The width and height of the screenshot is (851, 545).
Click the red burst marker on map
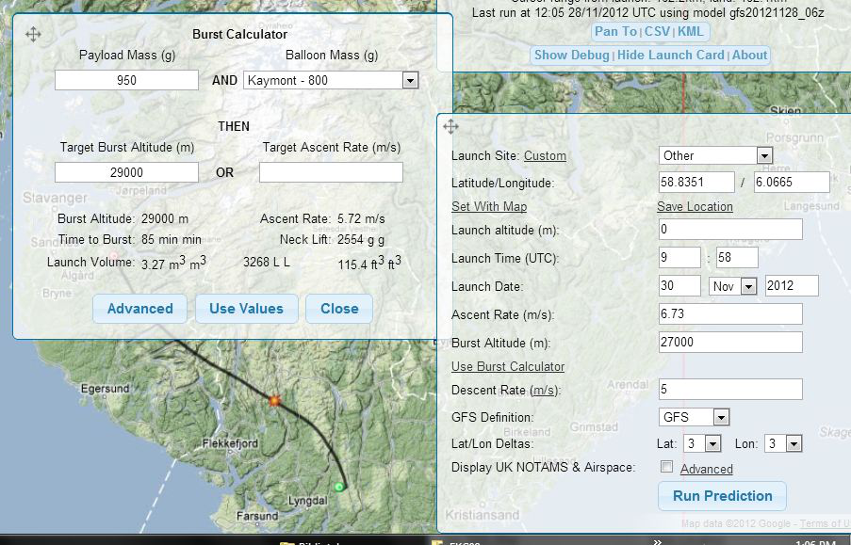[275, 400]
